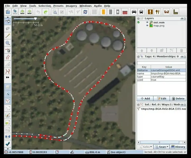Click the Redo arrow in toolbar
This screenshot has width=191, height=158.
[45, 12]
